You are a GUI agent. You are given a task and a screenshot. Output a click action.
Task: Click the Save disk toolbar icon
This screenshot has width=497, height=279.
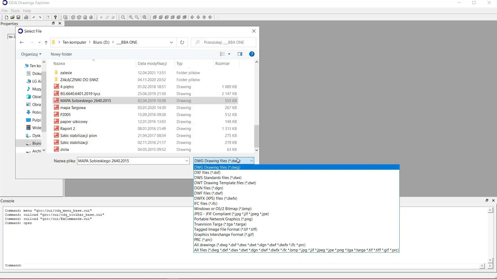(x=18, y=17)
